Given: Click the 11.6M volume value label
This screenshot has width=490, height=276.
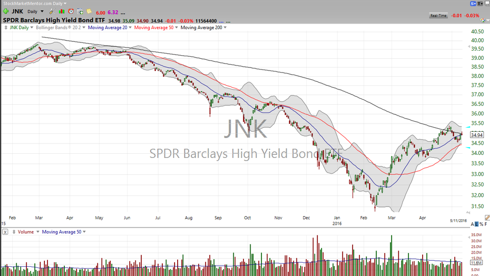Looking at the screenshot, I should pyautogui.click(x=477, y=263).
